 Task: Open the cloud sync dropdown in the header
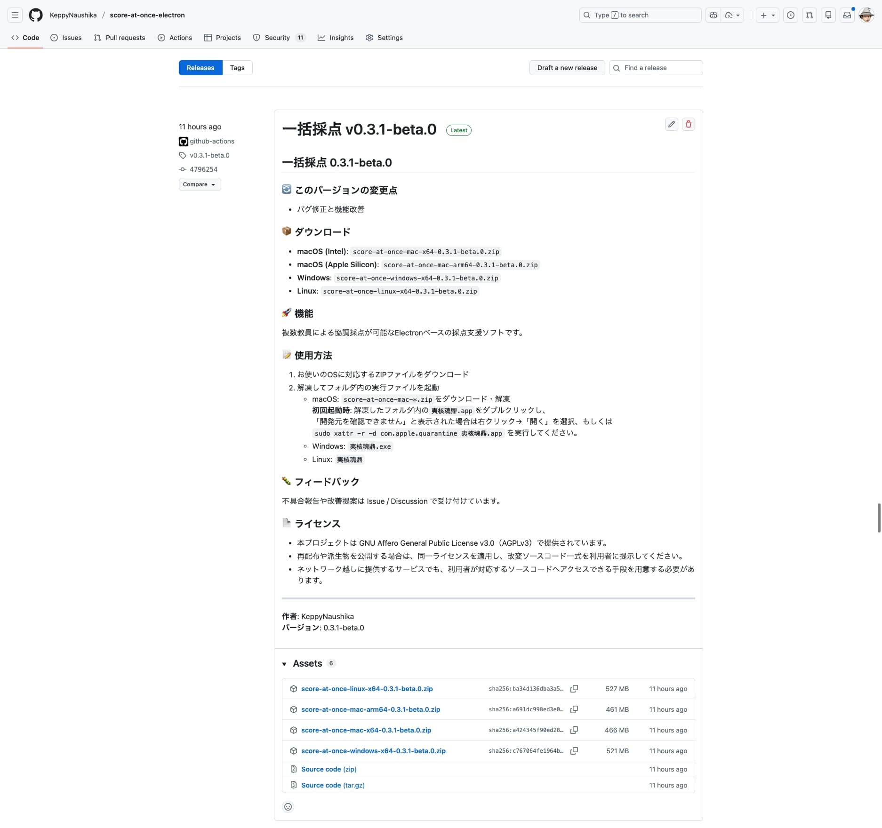[x=731, y=15]
